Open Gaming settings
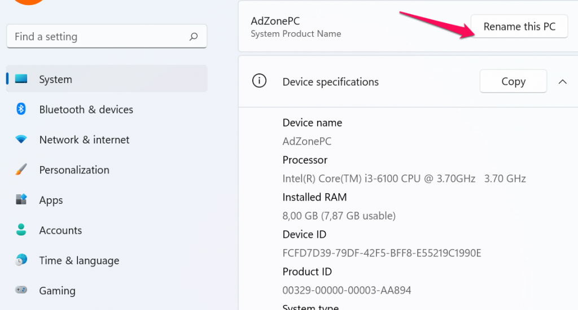This screenshot has width=578, height=310. pyautogui.click(x=107, y=290)
